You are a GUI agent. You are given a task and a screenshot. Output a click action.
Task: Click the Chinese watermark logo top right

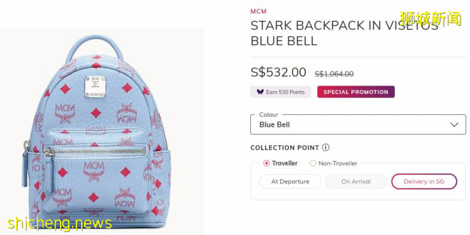pyautogui.click(x=431, y=19)
